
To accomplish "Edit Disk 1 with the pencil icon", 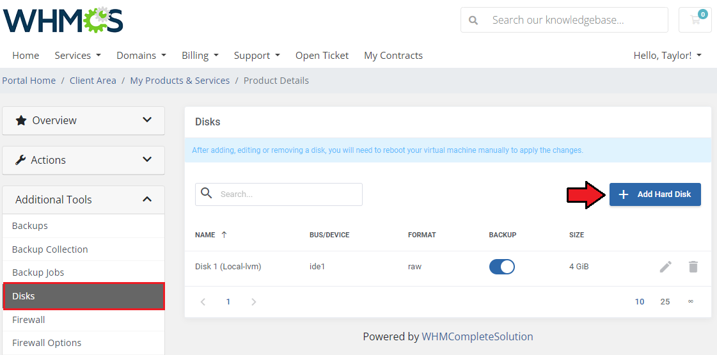I will [666, 267].
